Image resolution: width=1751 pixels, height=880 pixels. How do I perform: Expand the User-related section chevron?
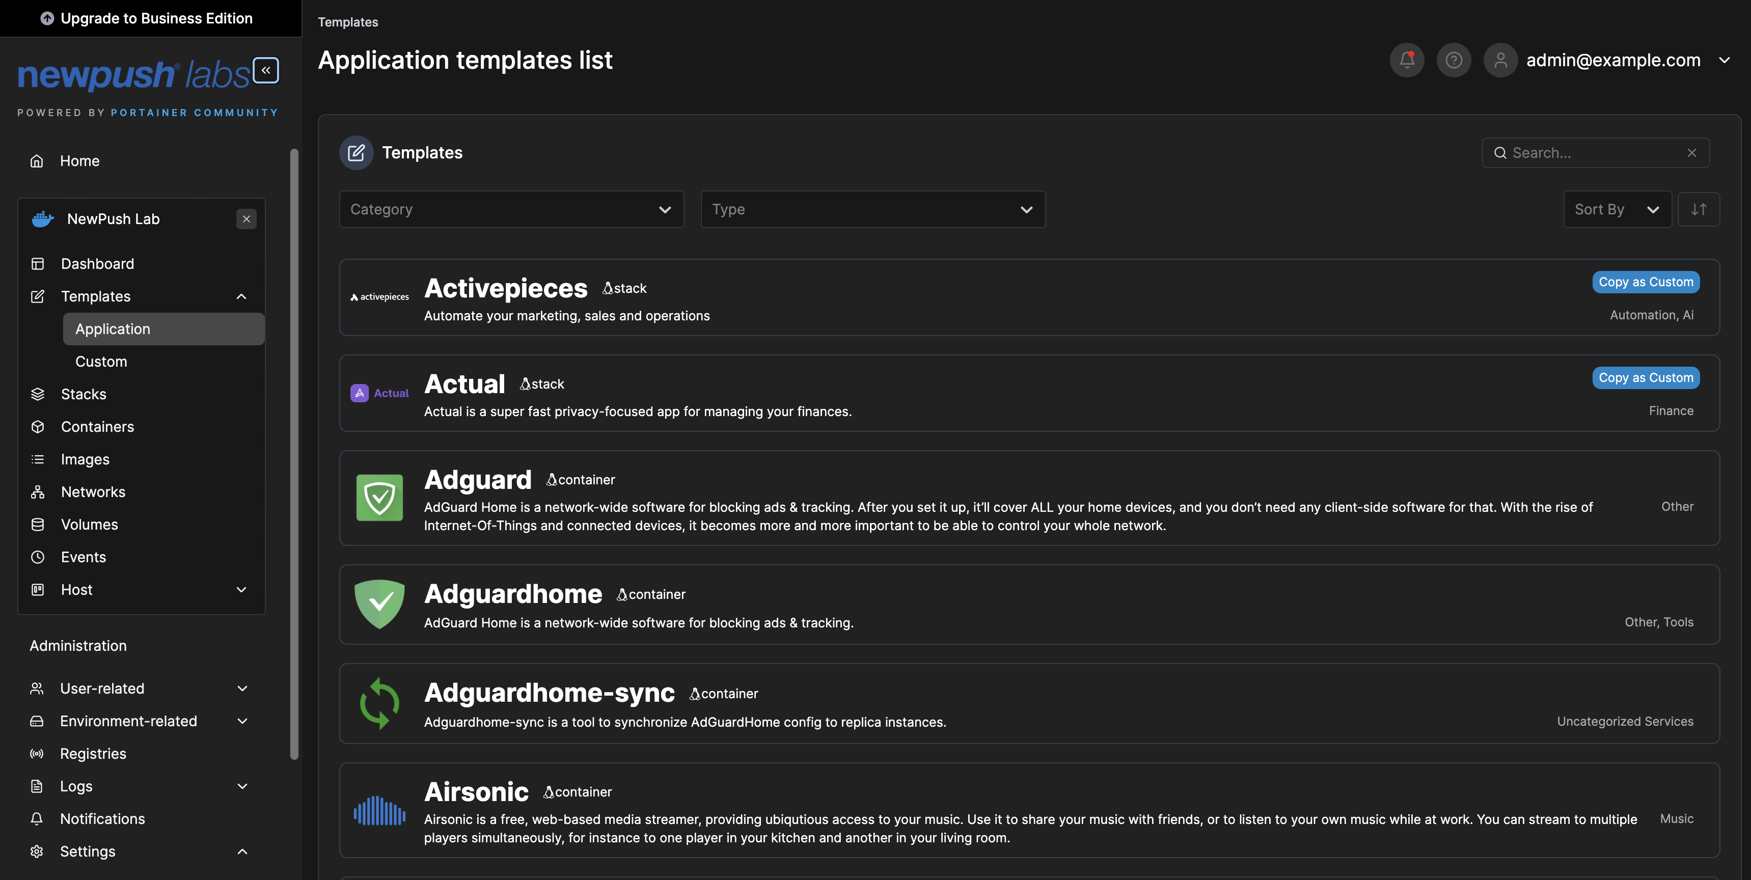242,689
